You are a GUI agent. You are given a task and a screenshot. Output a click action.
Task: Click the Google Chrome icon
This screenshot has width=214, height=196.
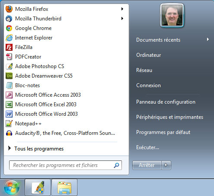[x=9, y=28]
